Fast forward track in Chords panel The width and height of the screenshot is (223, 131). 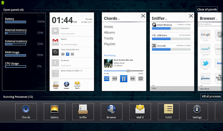click(133, 79)
